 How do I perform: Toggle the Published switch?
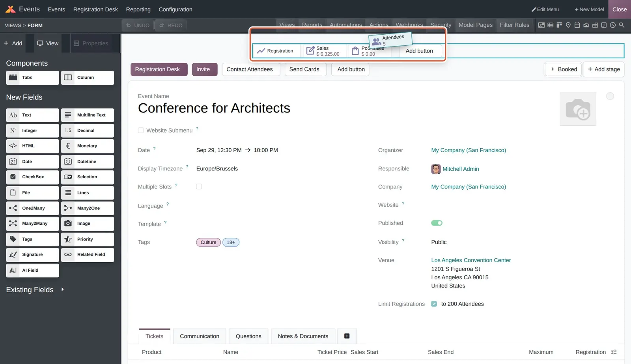click(437, 223)
